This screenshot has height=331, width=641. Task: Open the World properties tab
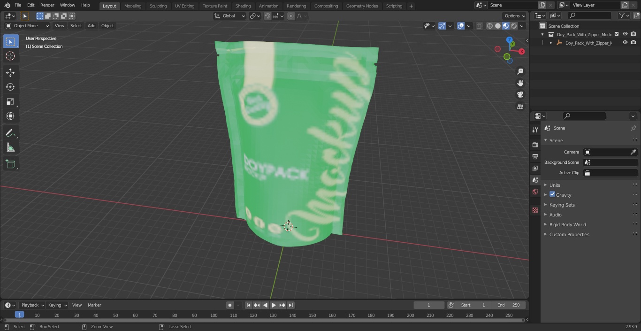click(x=535, y=192)
